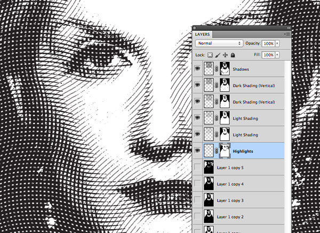Viewport: 320px width, 233px height.
Task: Collapse the panel using the double-arrow icon
Action: point(289,28)
